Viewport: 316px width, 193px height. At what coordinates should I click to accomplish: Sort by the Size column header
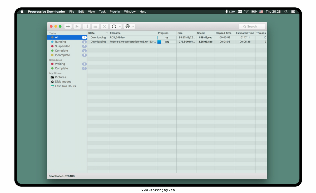click(x=186, y=33)
